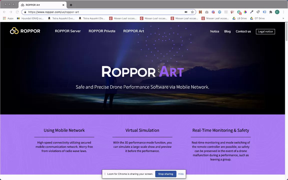Viewport: 288px width, 180px height.
Task: Click the blue tag extension icon
Action: 264,12
